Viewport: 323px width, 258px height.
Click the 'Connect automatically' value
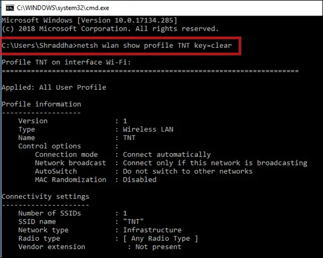(167, 155)
